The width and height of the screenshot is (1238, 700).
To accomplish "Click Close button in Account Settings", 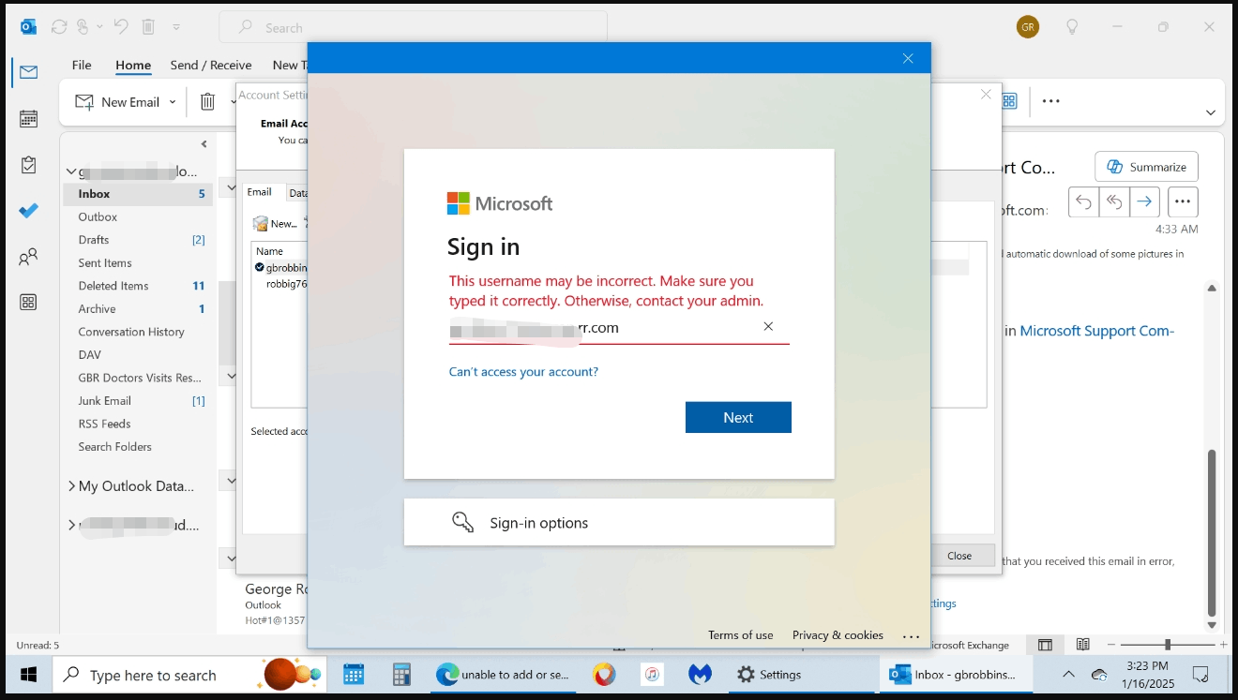I will 959,556.
